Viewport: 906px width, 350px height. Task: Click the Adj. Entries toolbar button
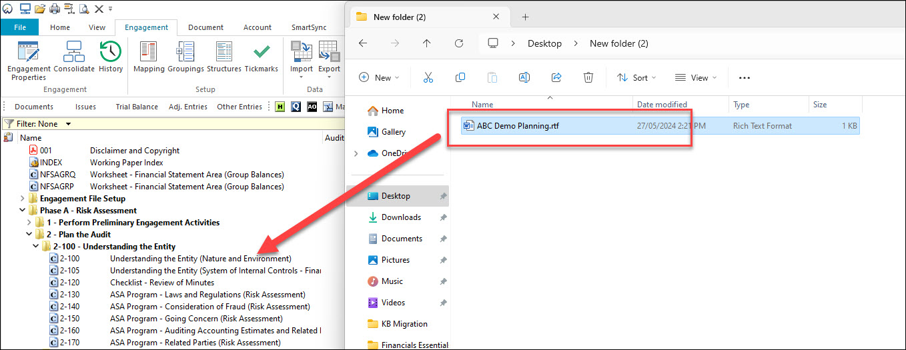pyautogui.click(x=188, y=107)
